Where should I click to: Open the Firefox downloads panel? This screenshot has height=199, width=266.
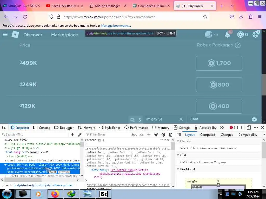[x=241, y=17]
